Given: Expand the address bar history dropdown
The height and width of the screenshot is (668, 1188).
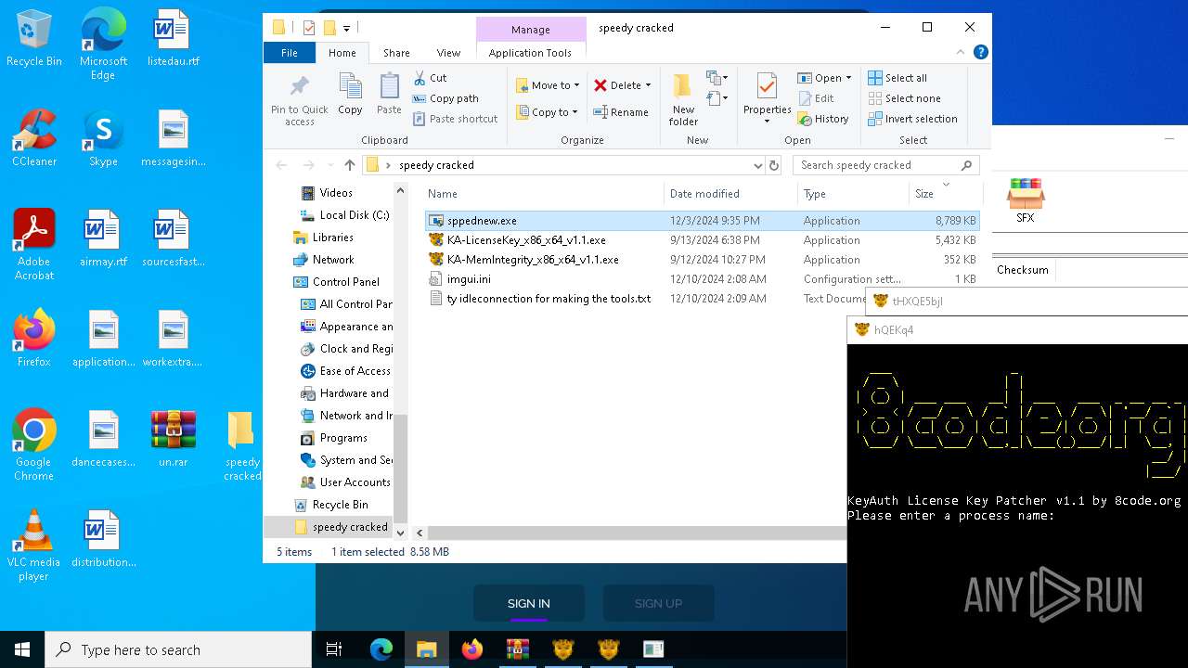Looking at the screenshot, I should click(757, 165).
